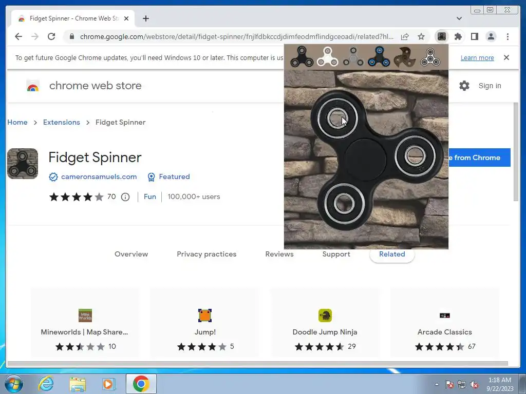The image size is (526, 394).
Task: Click the network tray icon
Action: pos(462,384)
